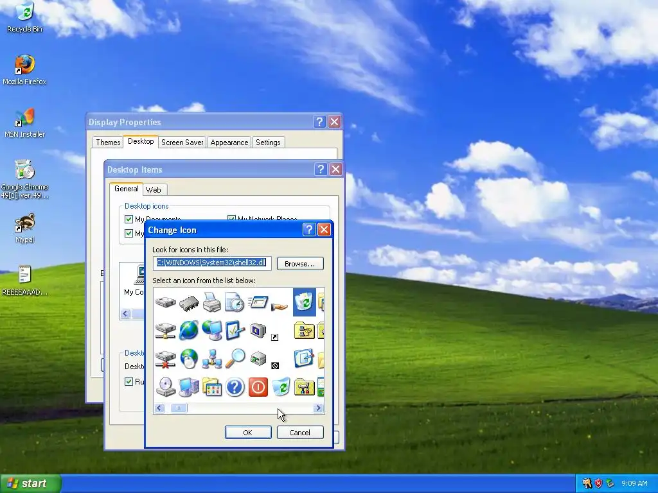Select the red power button icon
Viewport: 658px width, 493px height.
point(258,387)
